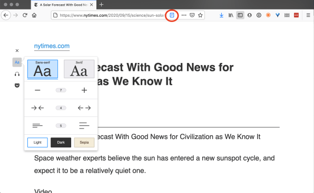Select the Sepia color theme

pyautogui.click(x=84, y=142)
